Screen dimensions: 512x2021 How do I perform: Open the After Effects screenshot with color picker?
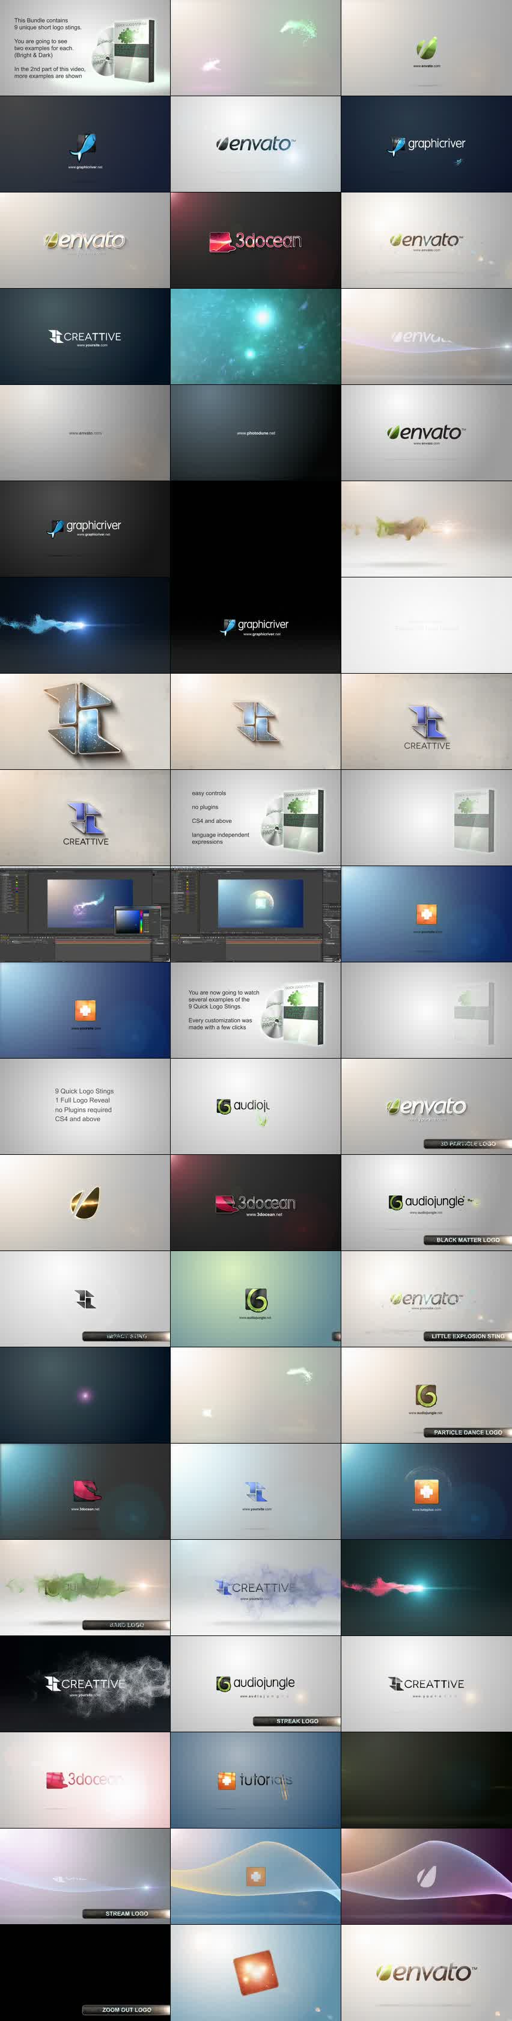[x=85, y=914]
